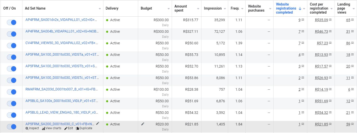This screenshot has width=357, height=133.
Task: Click pencil icon beside AP5FRM_SA200 ad set name
Action: 98,123
